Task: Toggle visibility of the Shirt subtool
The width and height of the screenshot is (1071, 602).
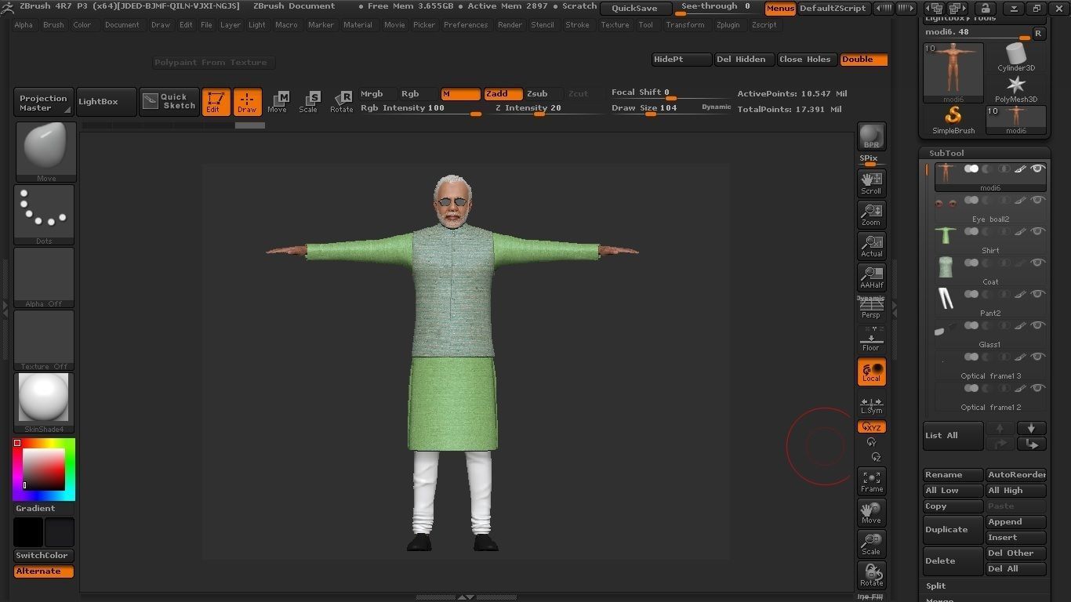Action: coord(1037,231)
